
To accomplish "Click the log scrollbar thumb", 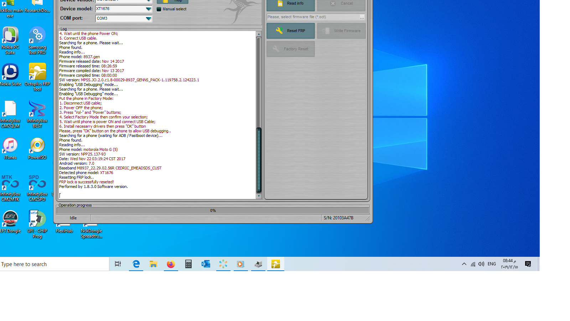I will click(259, 160).
